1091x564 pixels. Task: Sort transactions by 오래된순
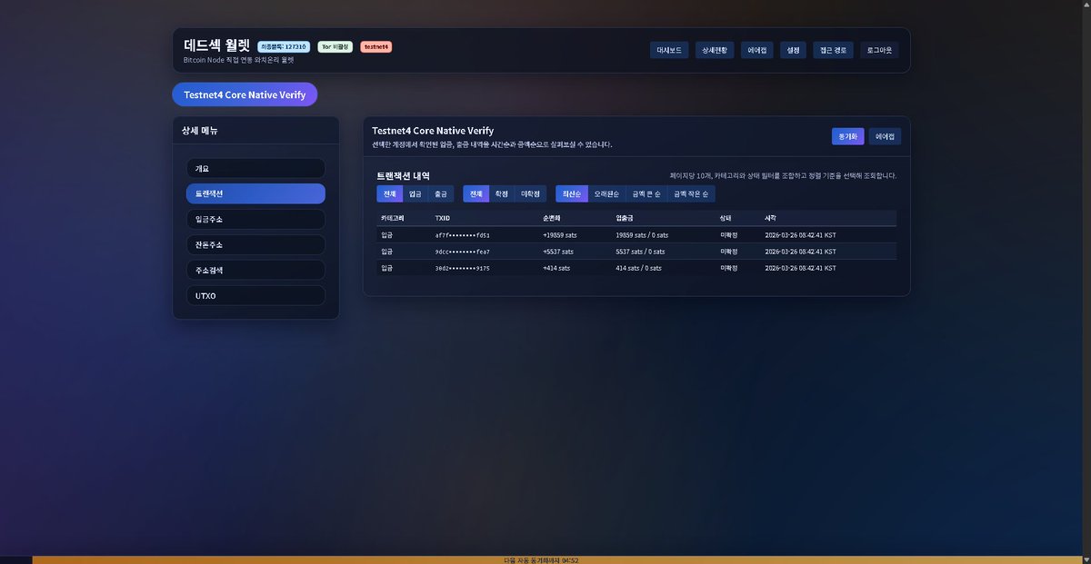click(606, 194)
